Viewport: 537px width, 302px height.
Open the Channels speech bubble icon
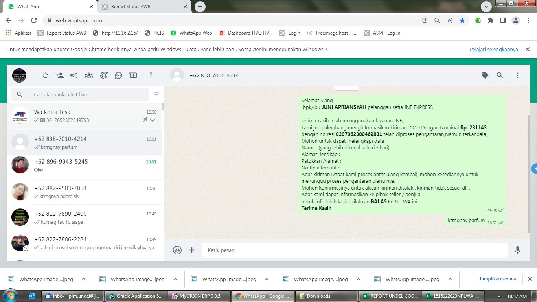click(118, 75)
